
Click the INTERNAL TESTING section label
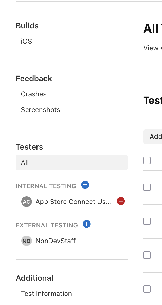point(46,186)
